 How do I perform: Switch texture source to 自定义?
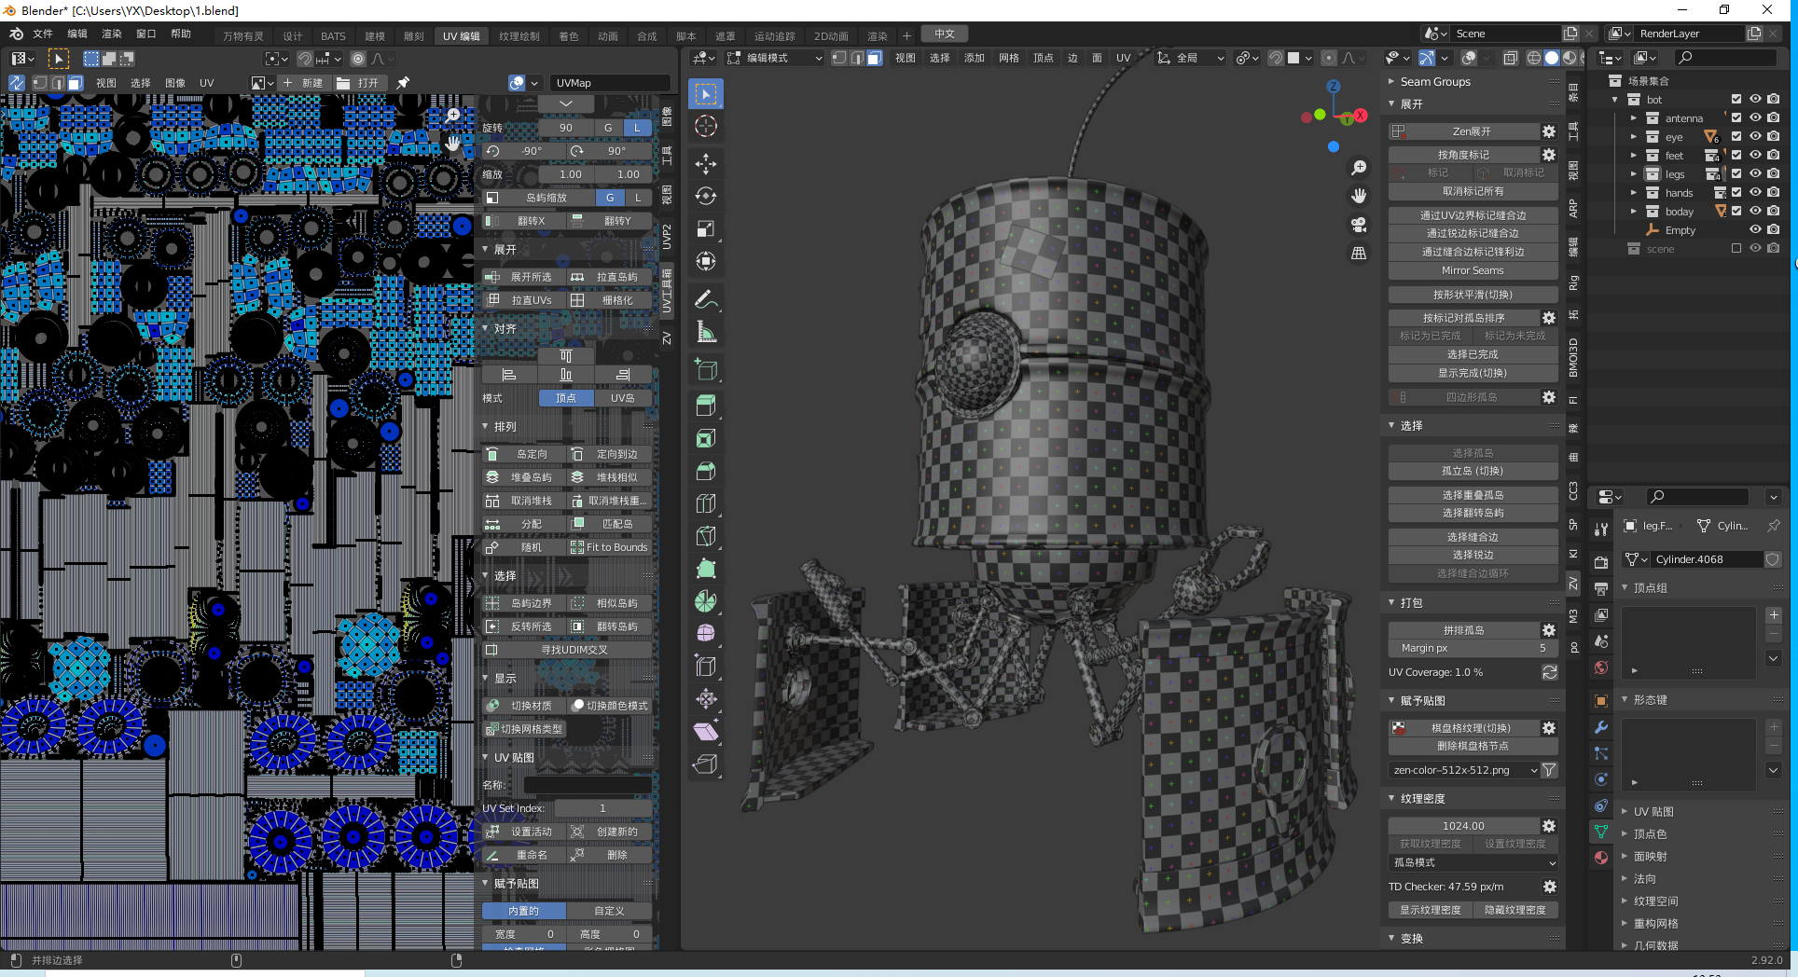(609, 911)
